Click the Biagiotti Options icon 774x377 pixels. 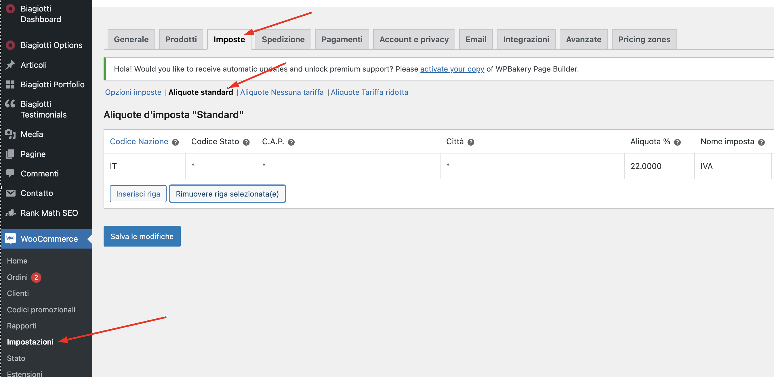11,45
